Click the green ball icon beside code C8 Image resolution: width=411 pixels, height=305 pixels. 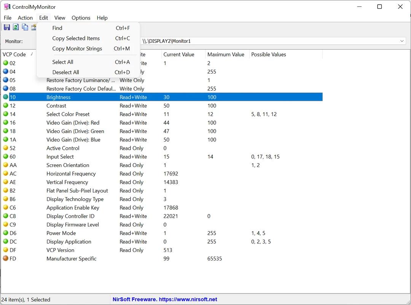pos(5,216)
